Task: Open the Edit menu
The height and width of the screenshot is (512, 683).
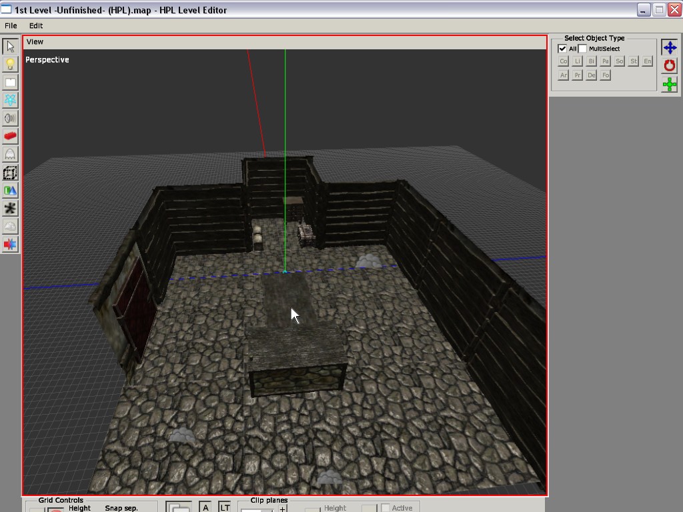Action: 36,25
